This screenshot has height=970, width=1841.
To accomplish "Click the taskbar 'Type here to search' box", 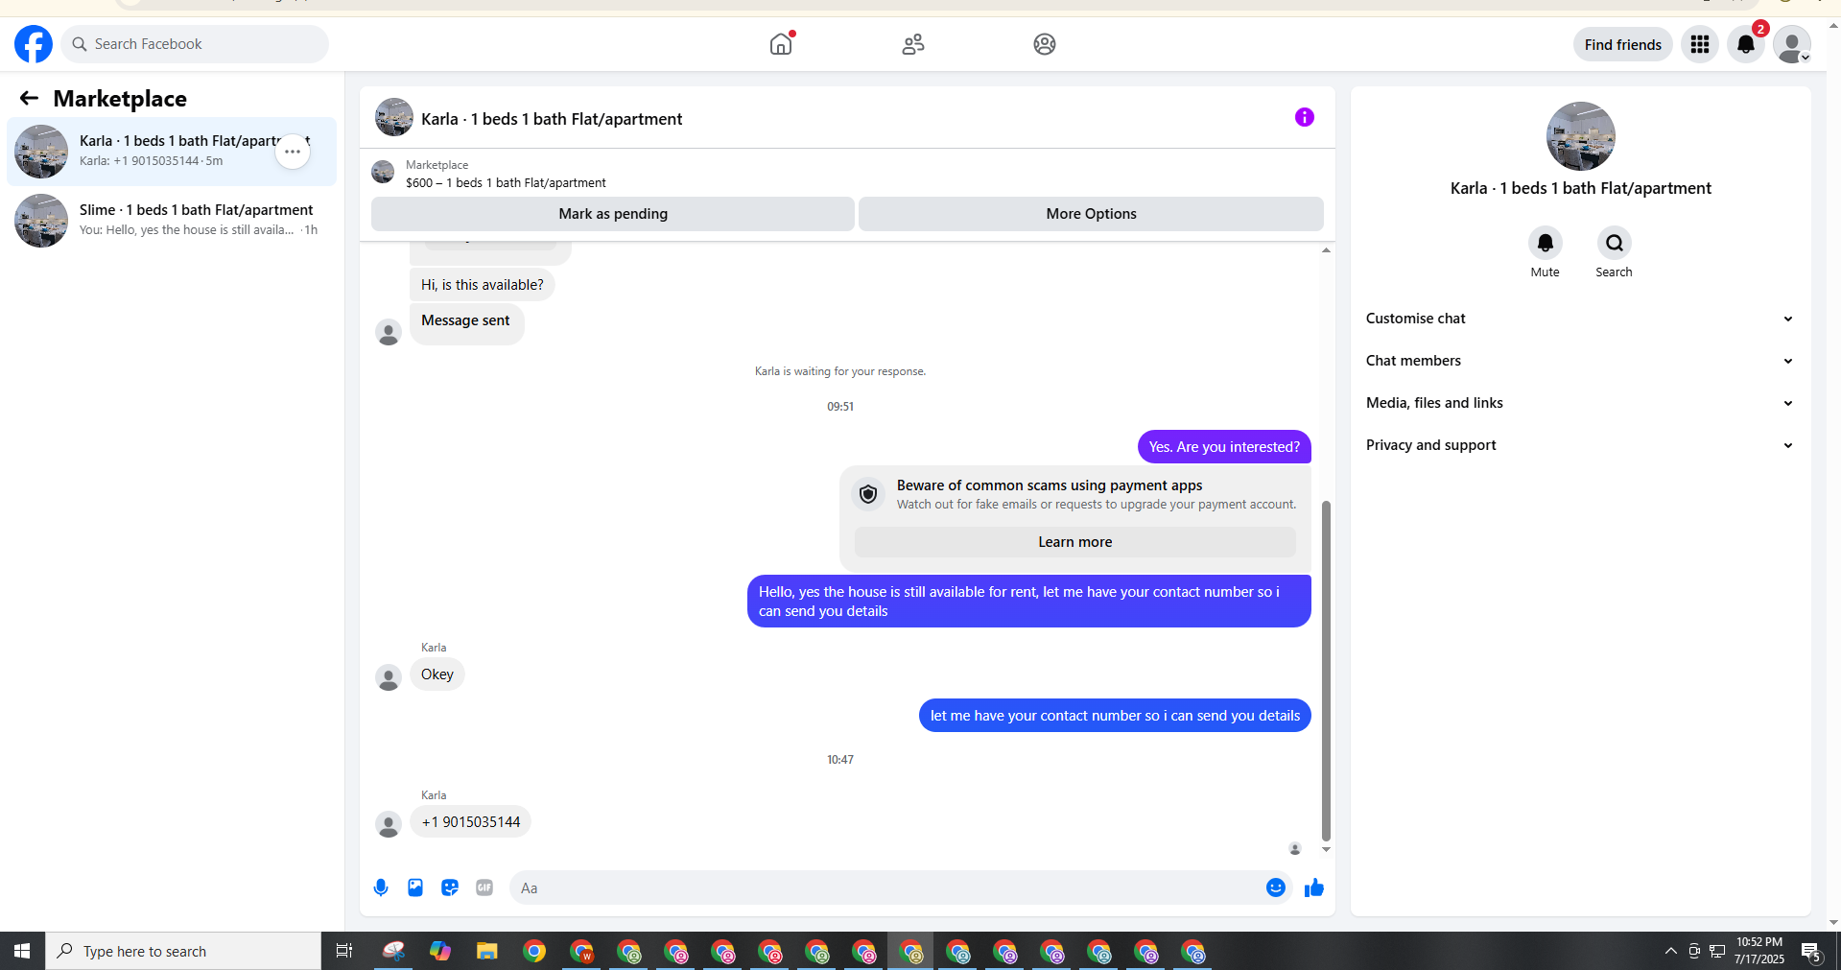I will (183, 951).
